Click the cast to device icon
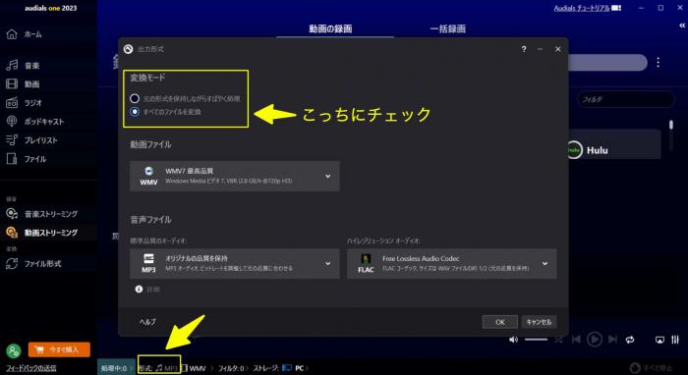 pyautogui.click(x=659, y=340)
